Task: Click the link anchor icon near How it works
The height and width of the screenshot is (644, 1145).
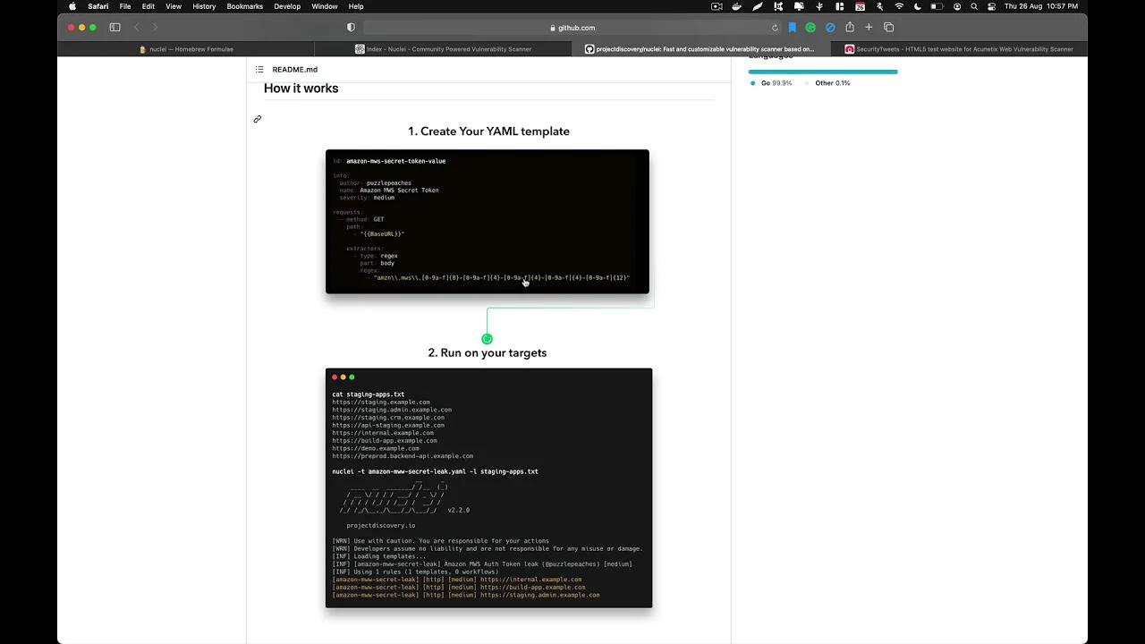Action: click(x=258, y=119)
